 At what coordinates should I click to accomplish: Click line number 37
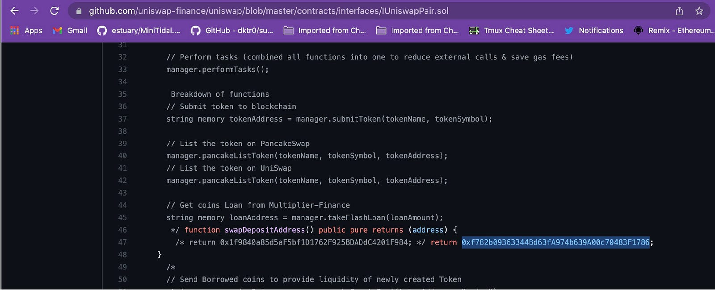coord(122,119)
